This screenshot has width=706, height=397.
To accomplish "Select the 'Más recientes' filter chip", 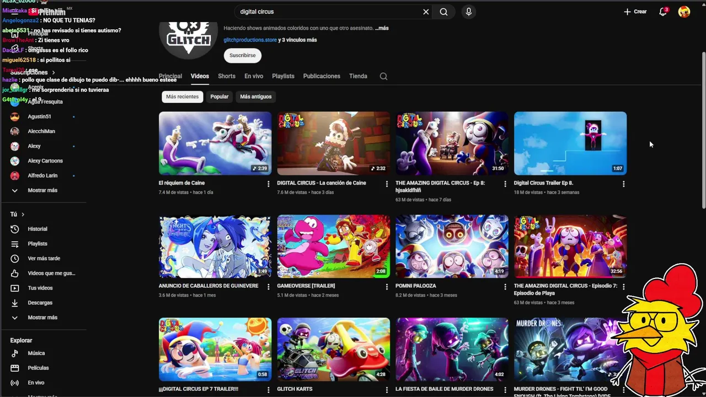I will coord(182,96).
